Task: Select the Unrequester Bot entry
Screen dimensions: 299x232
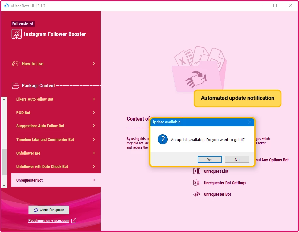Action: (x=56, y=180)
